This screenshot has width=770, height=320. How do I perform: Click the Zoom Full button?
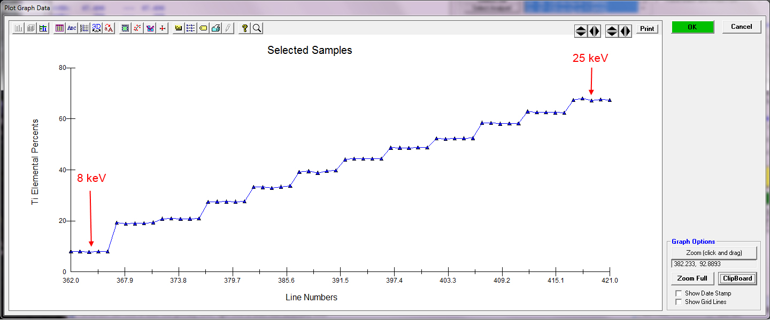692,278
